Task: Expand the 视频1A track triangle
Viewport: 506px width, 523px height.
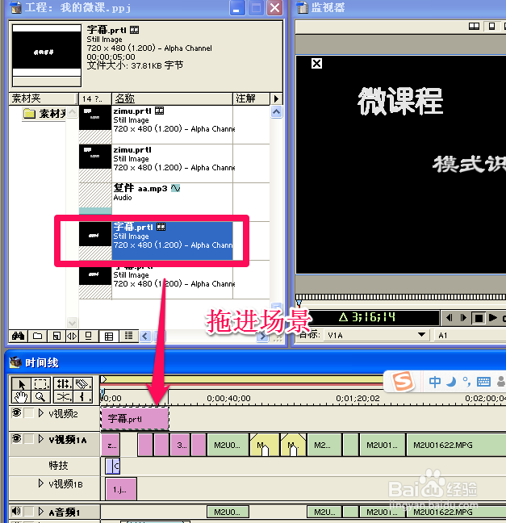Action: 40,438
